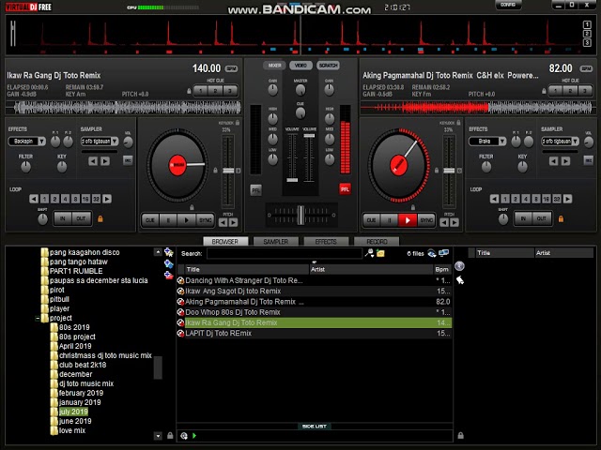Toggle left deck loop smart lock
Image resolution: width=601 pixels, height=450 pixels.
tap(100, 218)
